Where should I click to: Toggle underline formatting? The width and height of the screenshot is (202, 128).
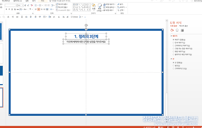[12, 9]
